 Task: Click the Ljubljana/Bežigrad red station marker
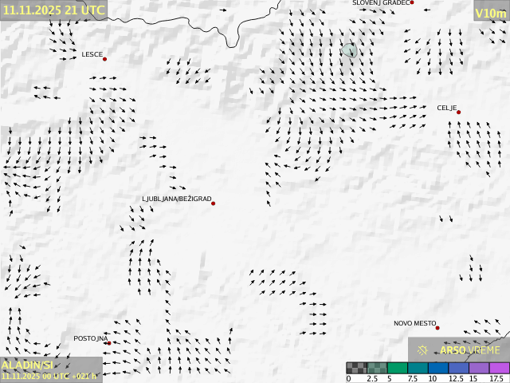click(x=214, y=203)
